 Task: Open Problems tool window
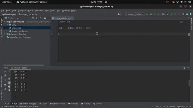pos(73,104)
